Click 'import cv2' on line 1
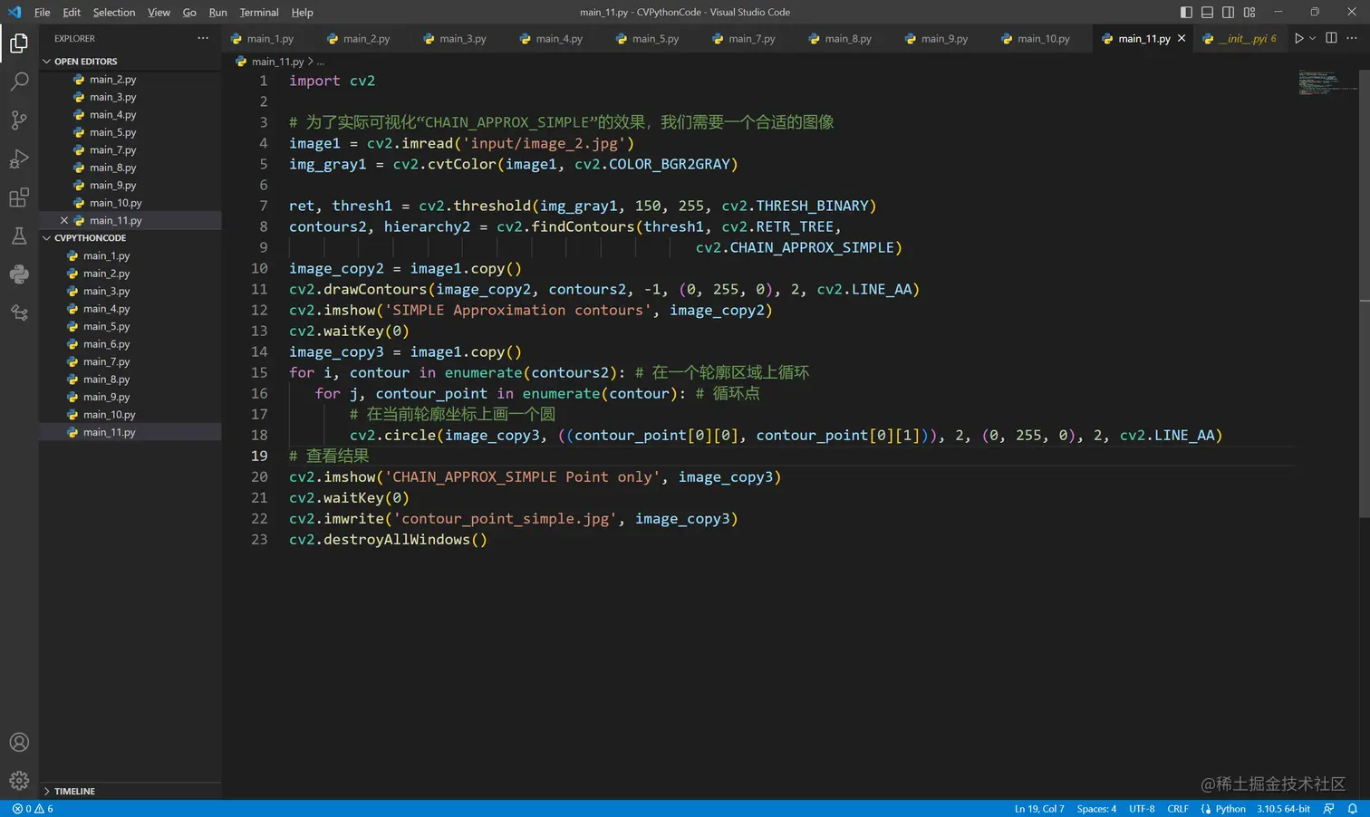Viewport: 1370px width, 817px height. point(332,81)
